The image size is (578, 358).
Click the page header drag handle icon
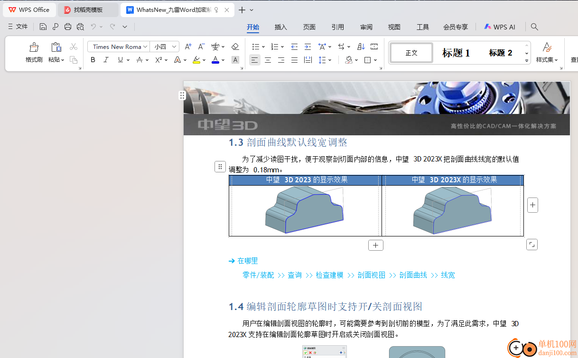pos(182,95)
